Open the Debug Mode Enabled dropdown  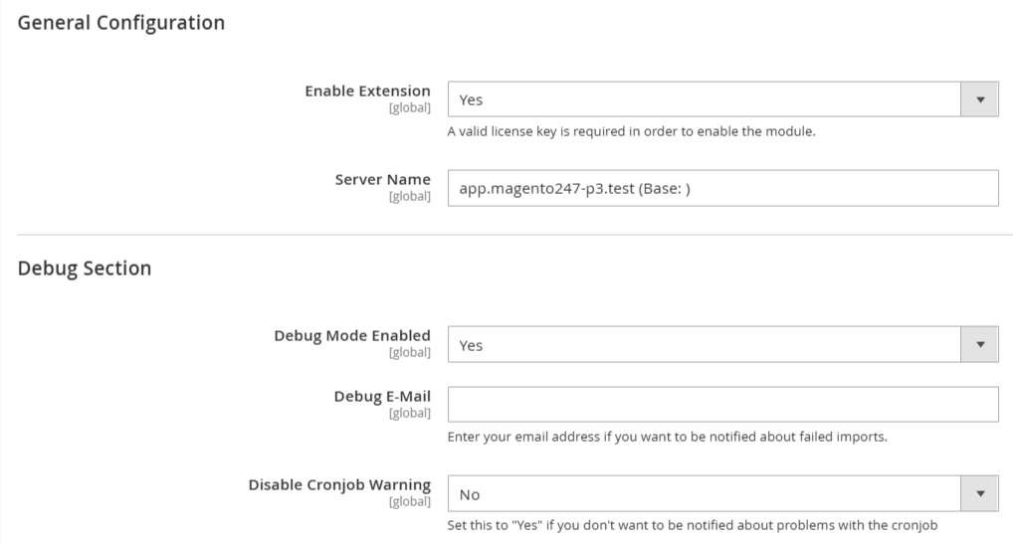pos(722,344)
